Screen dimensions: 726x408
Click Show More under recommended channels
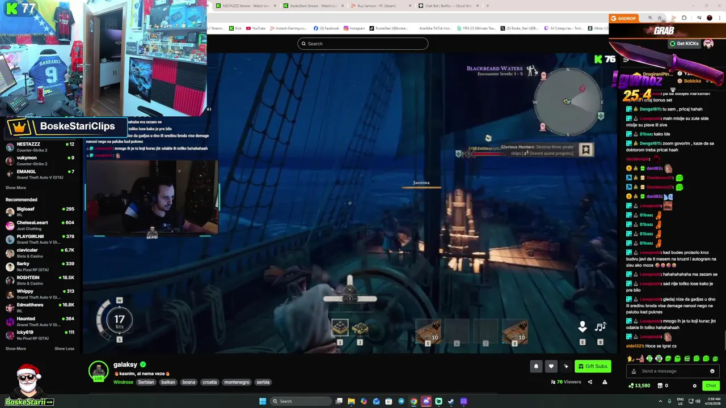click(x=16, y=348)
